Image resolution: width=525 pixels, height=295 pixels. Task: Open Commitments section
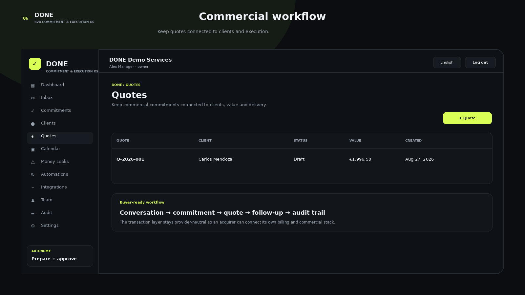pyautogui.click(x=60, y=110)
